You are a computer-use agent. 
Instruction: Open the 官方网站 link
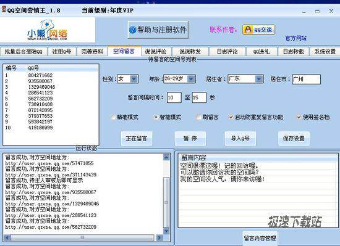295,38
